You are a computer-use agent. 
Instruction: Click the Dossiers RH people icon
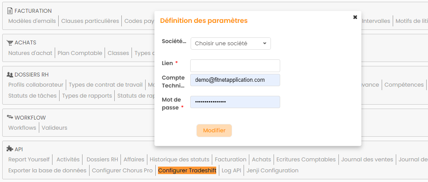10,75
